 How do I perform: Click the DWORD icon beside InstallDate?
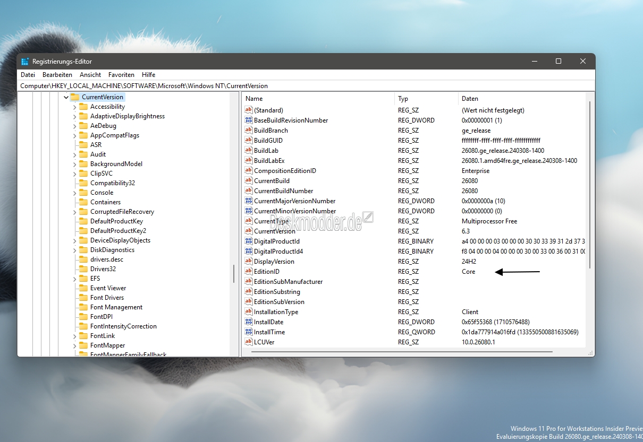249,322
